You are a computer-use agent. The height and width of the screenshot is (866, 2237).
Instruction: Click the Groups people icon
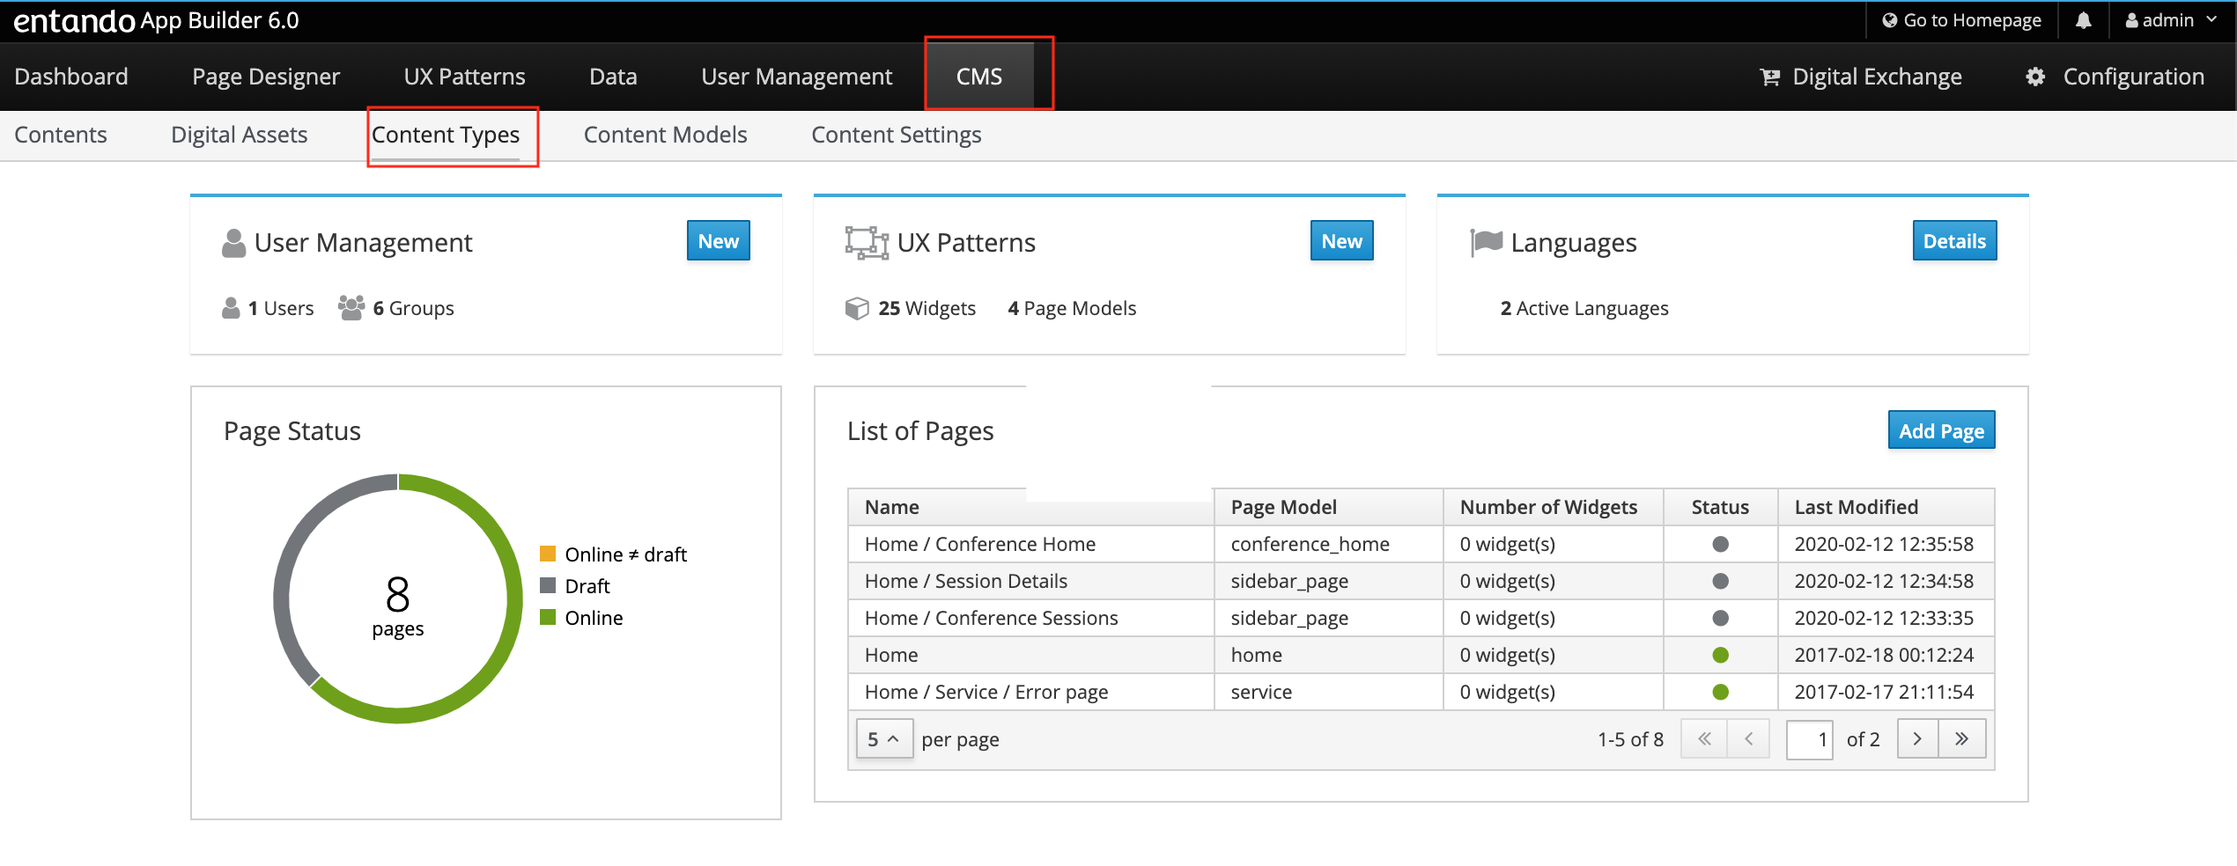[x=351, y=308]
